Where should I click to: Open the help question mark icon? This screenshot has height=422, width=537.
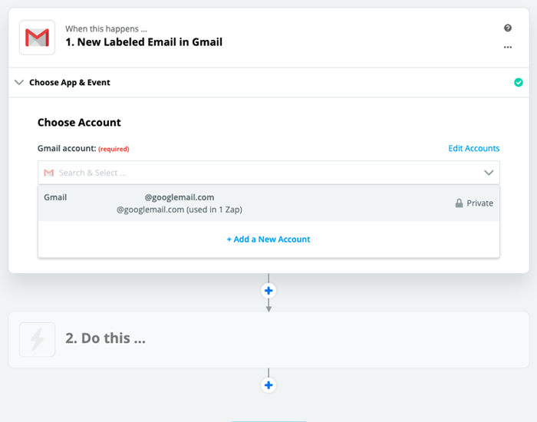[x=508, y=28]
